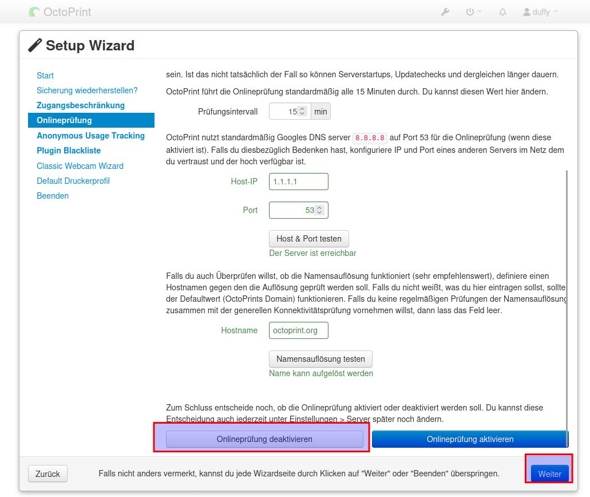Open settings via the wrench icon

coord(445,12)
